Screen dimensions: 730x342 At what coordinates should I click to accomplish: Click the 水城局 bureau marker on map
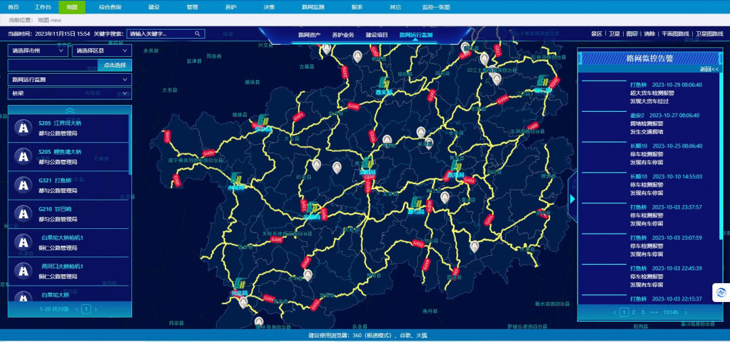coord(236,181)
